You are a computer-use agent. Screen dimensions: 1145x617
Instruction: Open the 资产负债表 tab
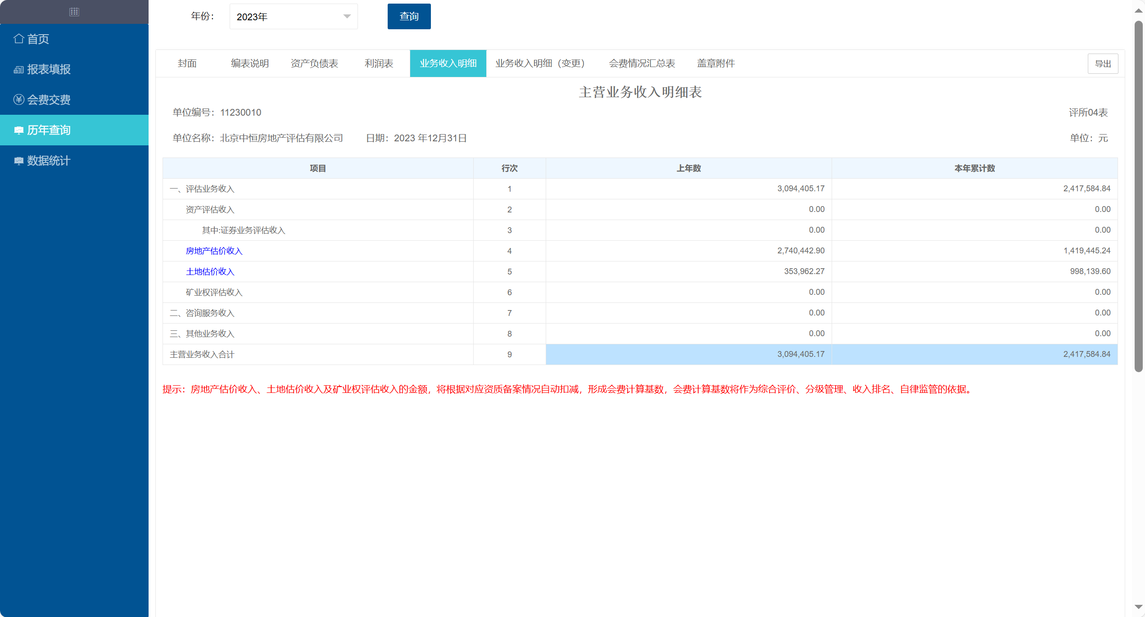(314, 63)
